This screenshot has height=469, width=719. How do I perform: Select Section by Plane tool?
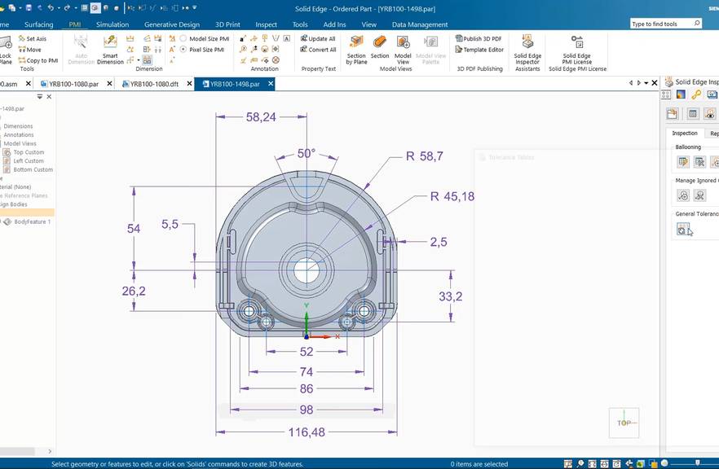(x=356, y=47)
